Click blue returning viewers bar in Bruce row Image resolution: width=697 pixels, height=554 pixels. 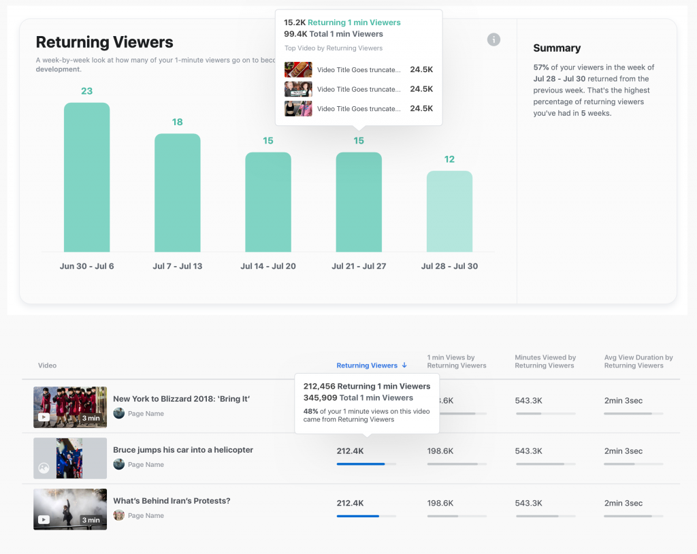point(360,464)
